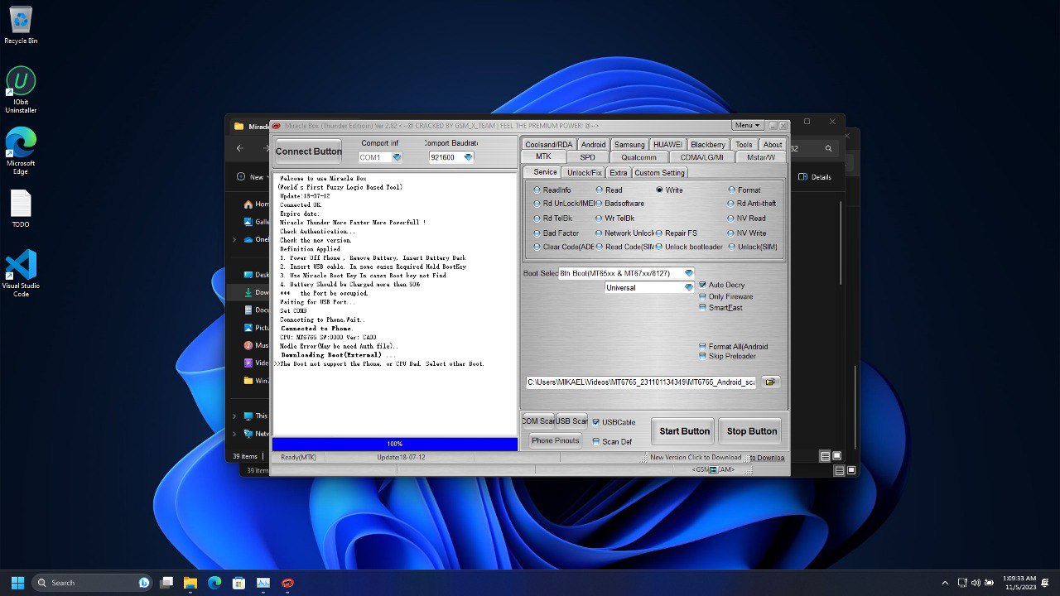This screenshot has width=1060, height=596.
Task: Open Microsoft Edge from the taskbar
Action: pyautogui.click(x=214, y=583)
